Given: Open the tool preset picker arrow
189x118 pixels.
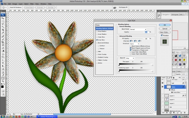Looking at the screenshot, I should click(x=6, y=8).
